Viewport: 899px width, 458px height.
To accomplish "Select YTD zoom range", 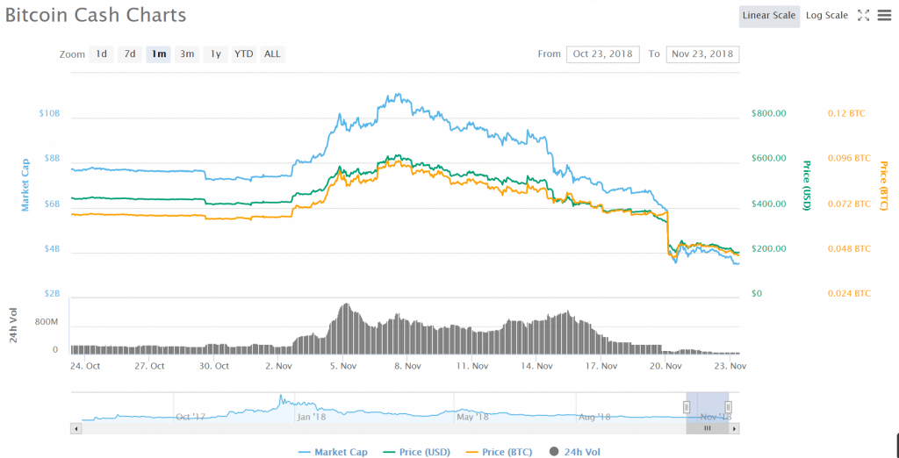I will [x=243, y=54].
